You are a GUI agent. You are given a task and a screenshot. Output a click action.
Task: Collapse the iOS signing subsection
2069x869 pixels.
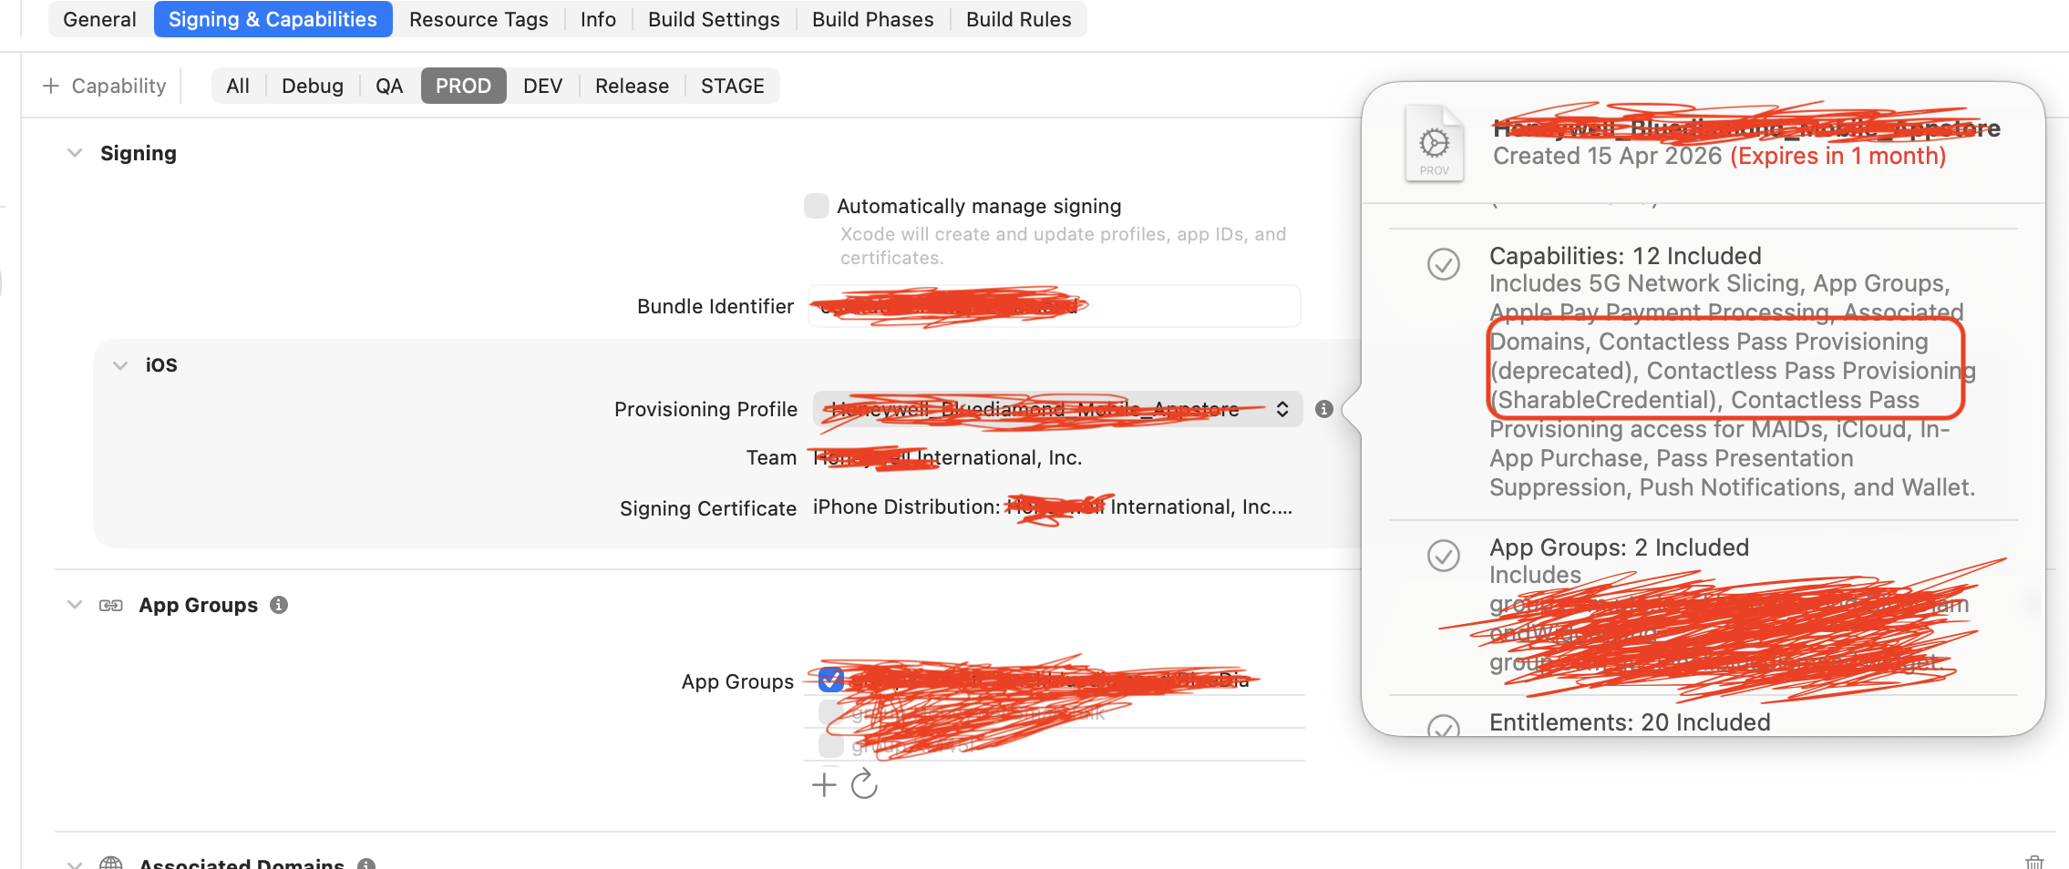coord(120,365)
